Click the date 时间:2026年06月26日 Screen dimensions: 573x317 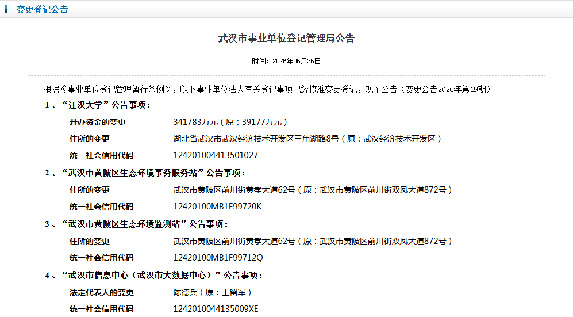pos(286,61)
